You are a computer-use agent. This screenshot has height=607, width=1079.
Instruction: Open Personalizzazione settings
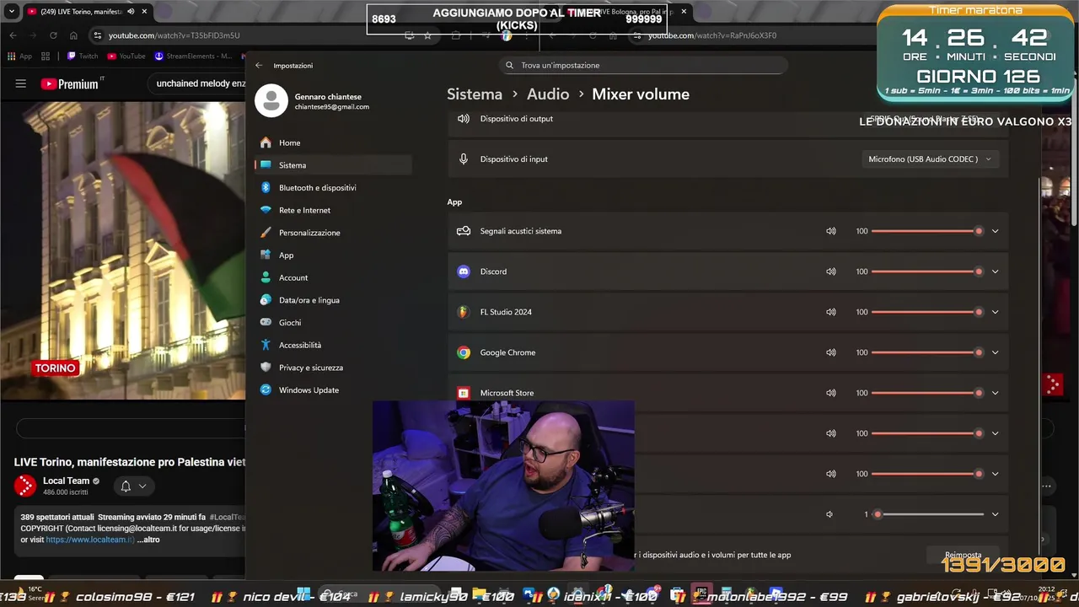pos(309,233)
